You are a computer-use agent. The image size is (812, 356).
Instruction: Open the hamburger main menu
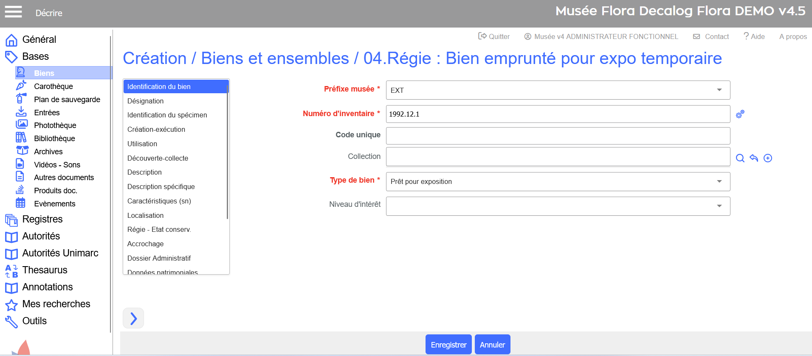pos(13,12)
